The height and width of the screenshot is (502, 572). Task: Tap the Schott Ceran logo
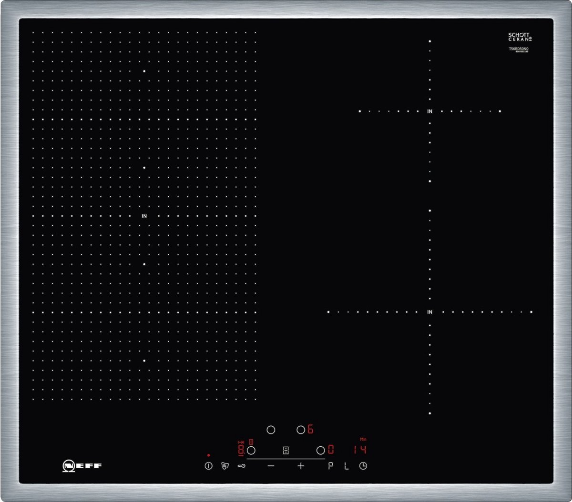point(520,37)
